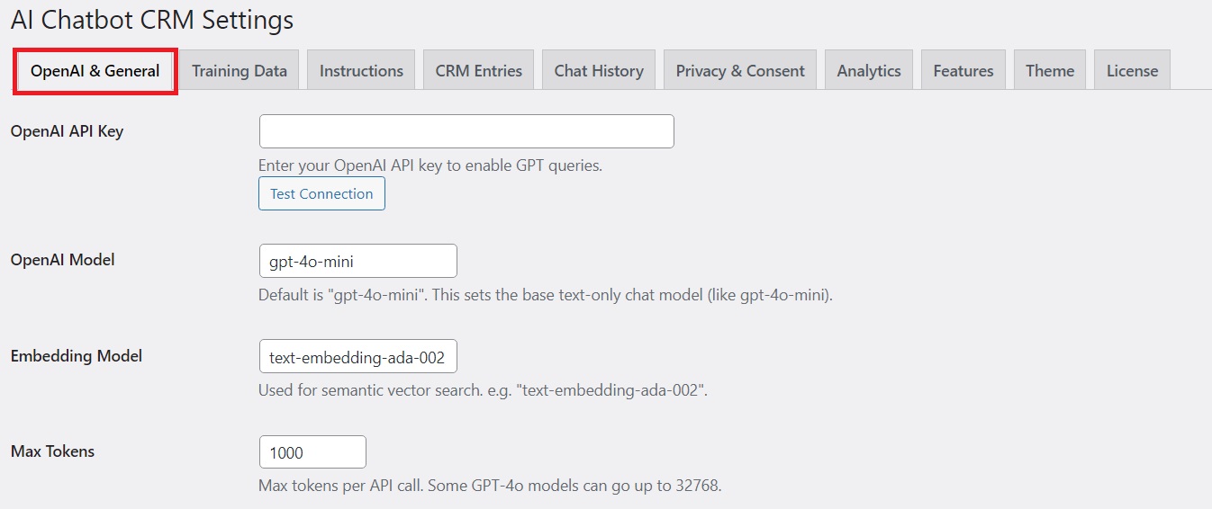Switch to the Features tab
The height and width of the screenshot is (509, 1212).
(963, 71)
